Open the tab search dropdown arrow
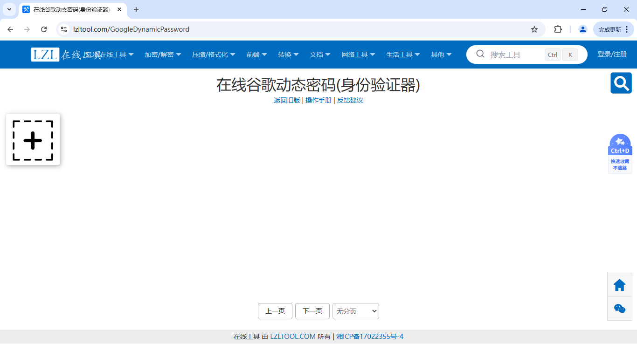 click(9, 9)
